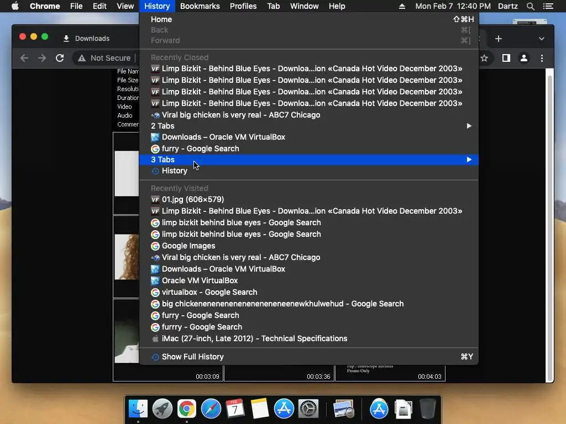Select Home in the History menu
The image size is (566, 424).
pyautogui.click(x=308, y=19)
